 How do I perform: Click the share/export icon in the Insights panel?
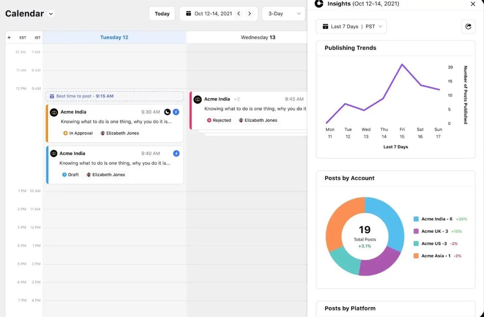coord(468,26)
